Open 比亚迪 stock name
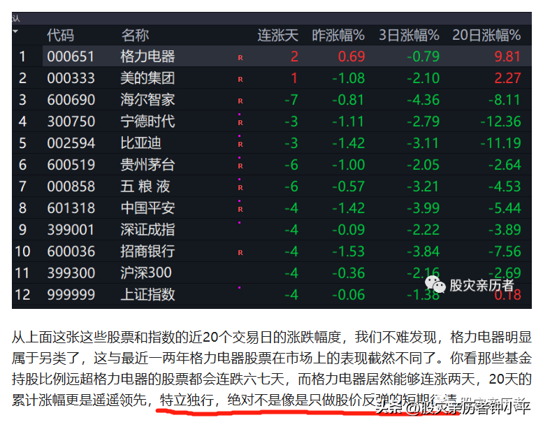 tap(141, 143)
